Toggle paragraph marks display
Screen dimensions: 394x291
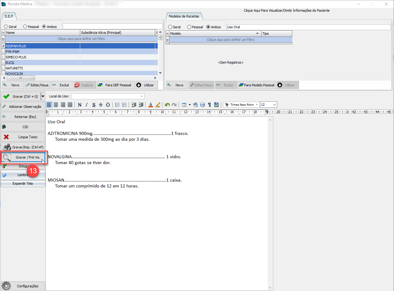click(x=209, y=105)
